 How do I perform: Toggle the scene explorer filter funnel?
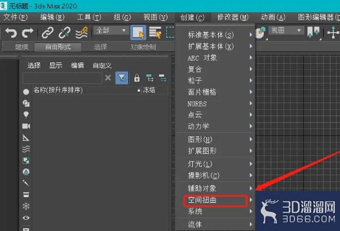click(x=122, y=78)
